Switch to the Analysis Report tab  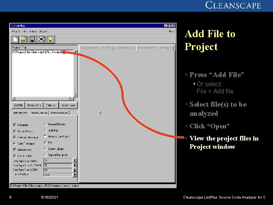89,48
